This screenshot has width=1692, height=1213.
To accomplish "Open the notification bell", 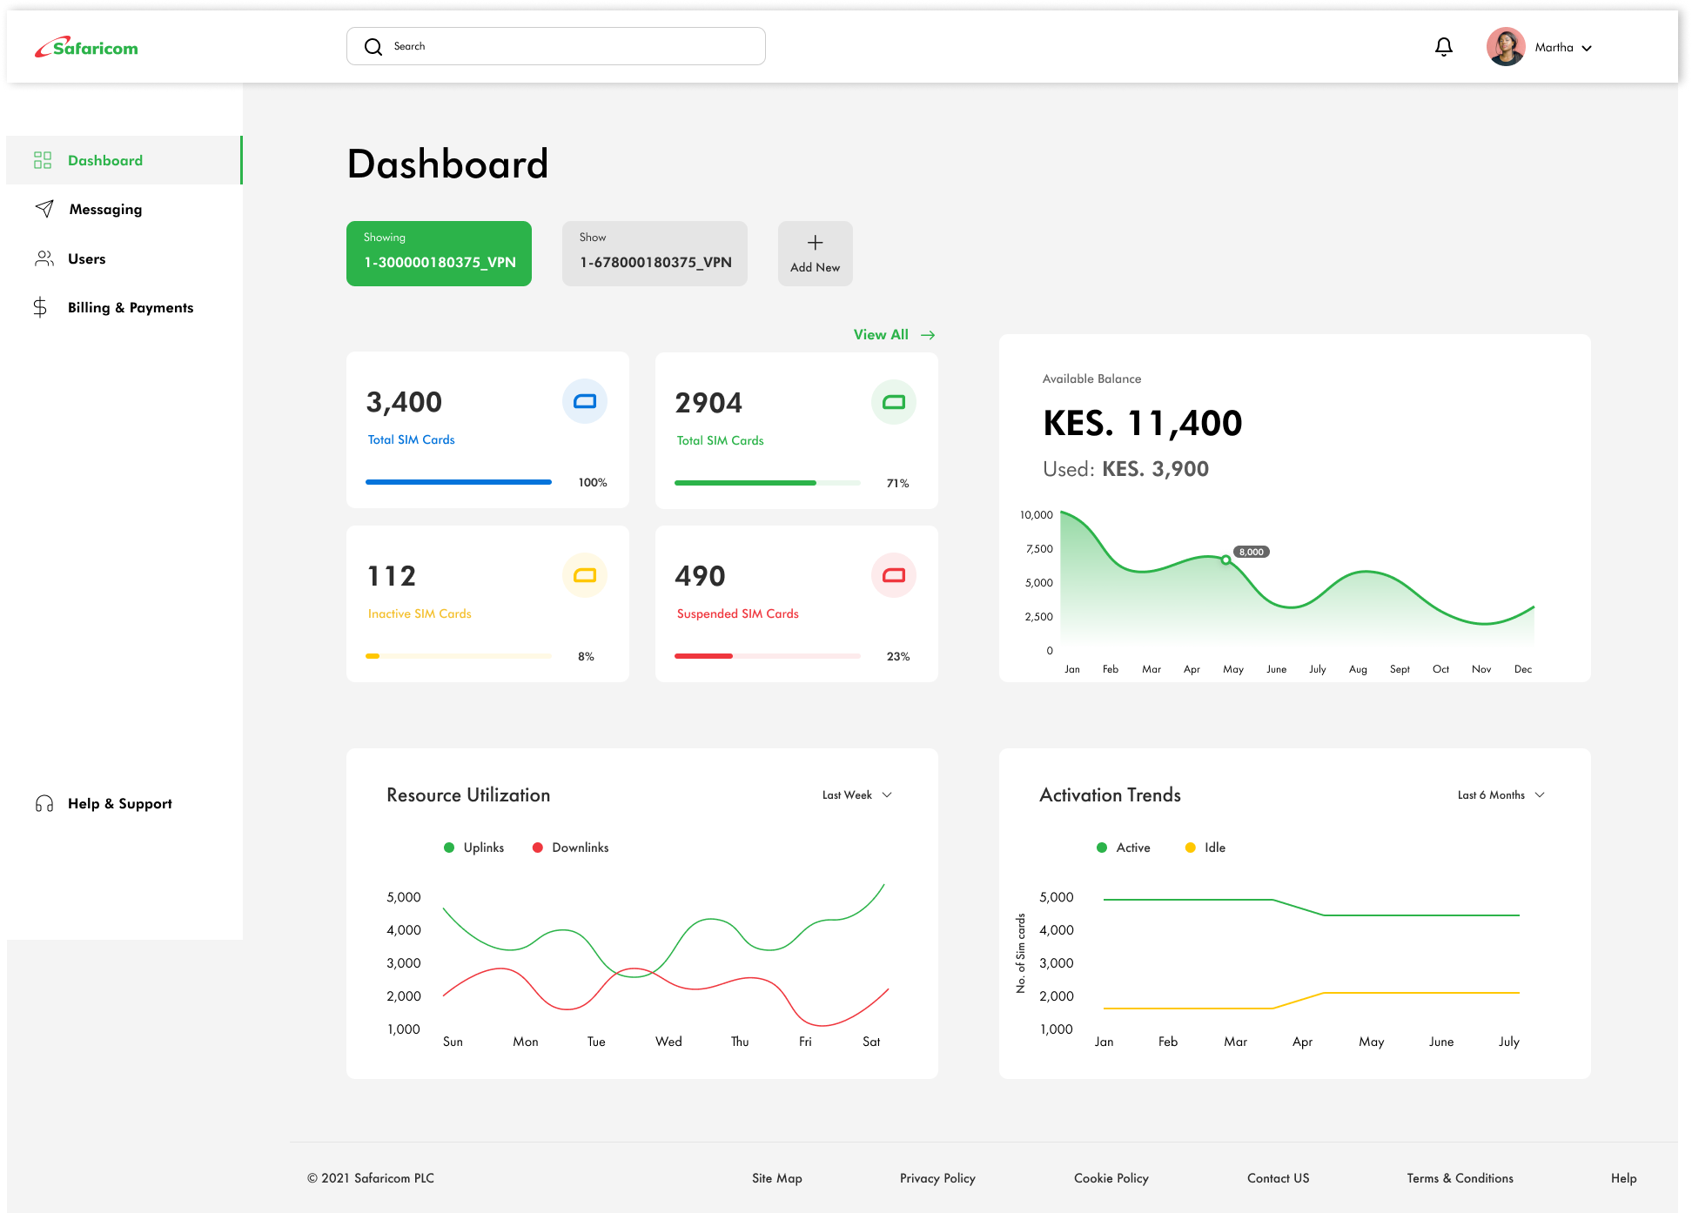I will tap(1443, 46).
